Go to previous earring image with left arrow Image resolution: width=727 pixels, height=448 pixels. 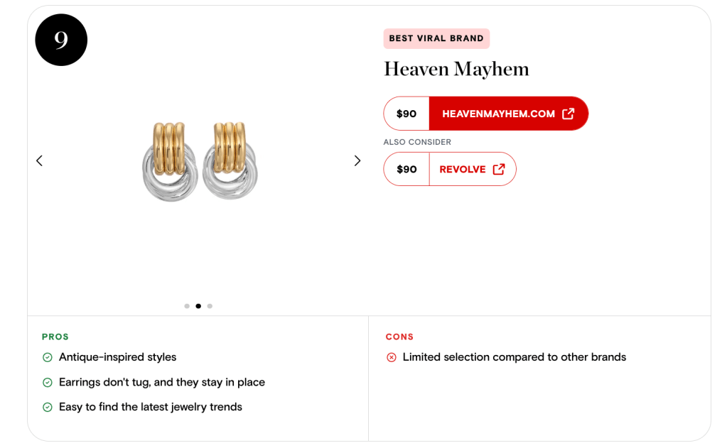pos(40,161)
